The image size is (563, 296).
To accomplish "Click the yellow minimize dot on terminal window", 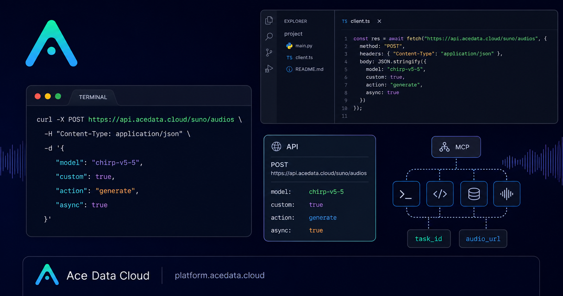I will click(x=48, y=97).
